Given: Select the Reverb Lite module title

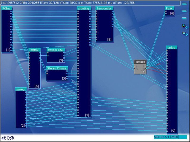Looking at the screenshot, I should (56, 50).
